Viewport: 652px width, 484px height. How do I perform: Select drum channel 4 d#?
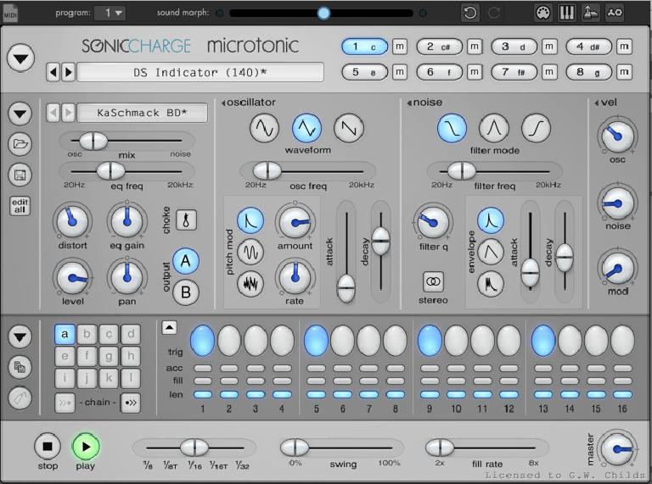coord(589,47)
